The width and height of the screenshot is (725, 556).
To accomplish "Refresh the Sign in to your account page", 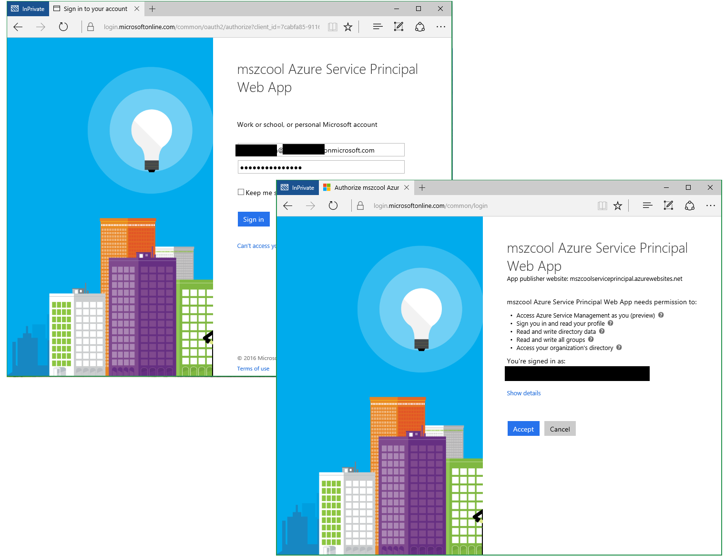I will (63, 27).
